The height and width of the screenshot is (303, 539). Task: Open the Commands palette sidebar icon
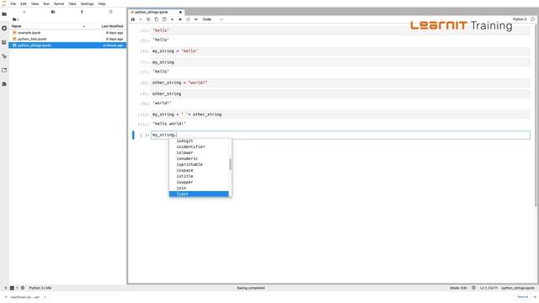coord(4,42)
